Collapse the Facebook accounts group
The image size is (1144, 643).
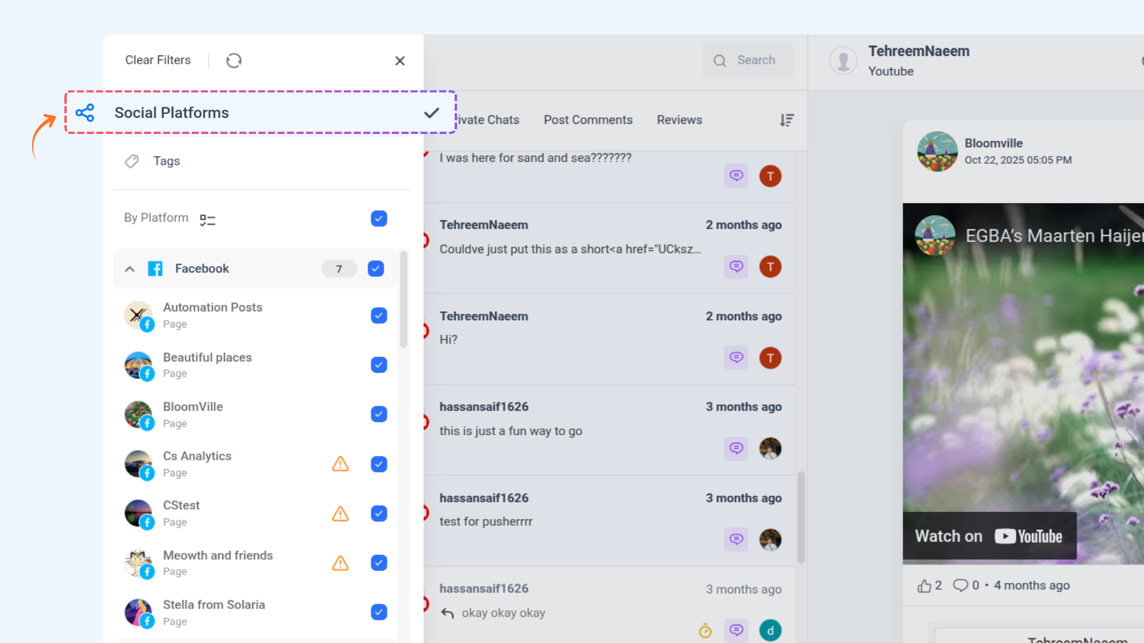pos(129,269)
